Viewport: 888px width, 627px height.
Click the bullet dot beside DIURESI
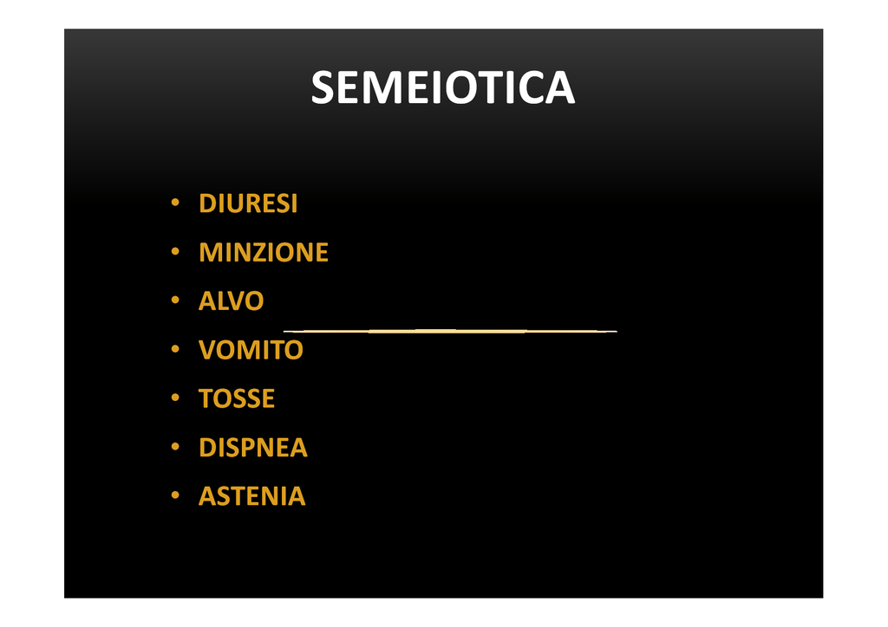tap(175, 202)
